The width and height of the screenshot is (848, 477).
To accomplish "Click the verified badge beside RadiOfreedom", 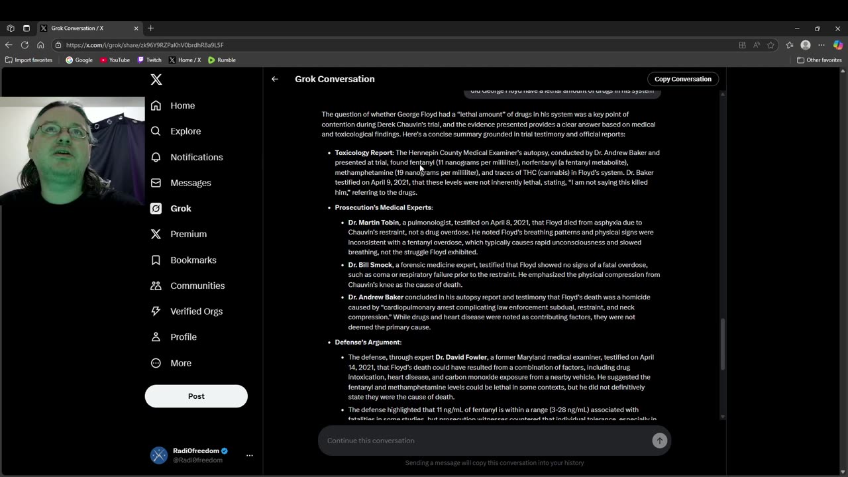I will 225,450.
